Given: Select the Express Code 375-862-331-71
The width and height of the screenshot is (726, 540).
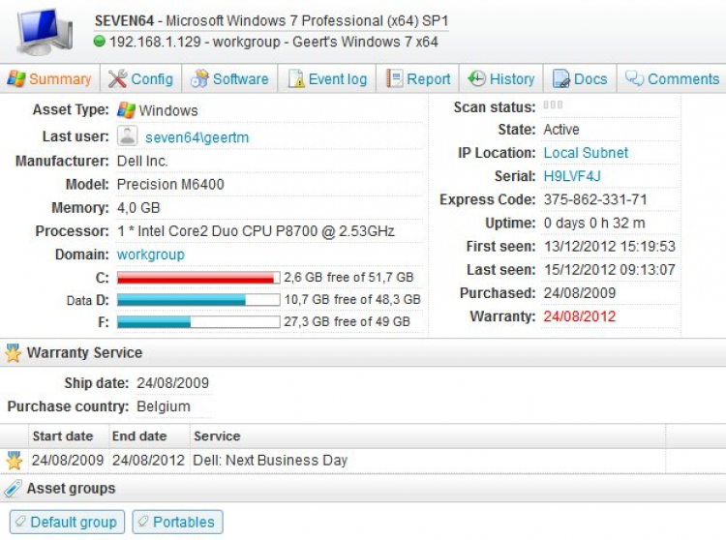Looking at the screenshot, I should tap(595, 199).
